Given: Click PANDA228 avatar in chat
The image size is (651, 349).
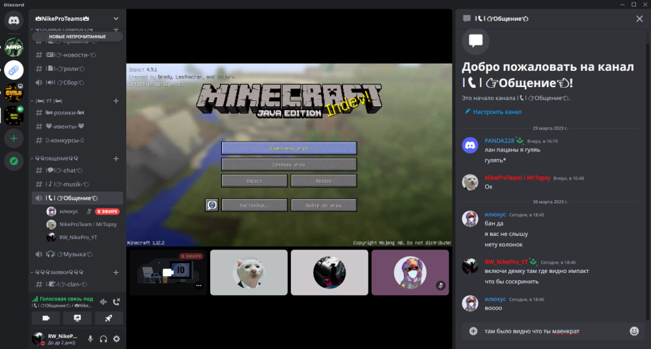Looking at the screenshot, I should [470, 146].
